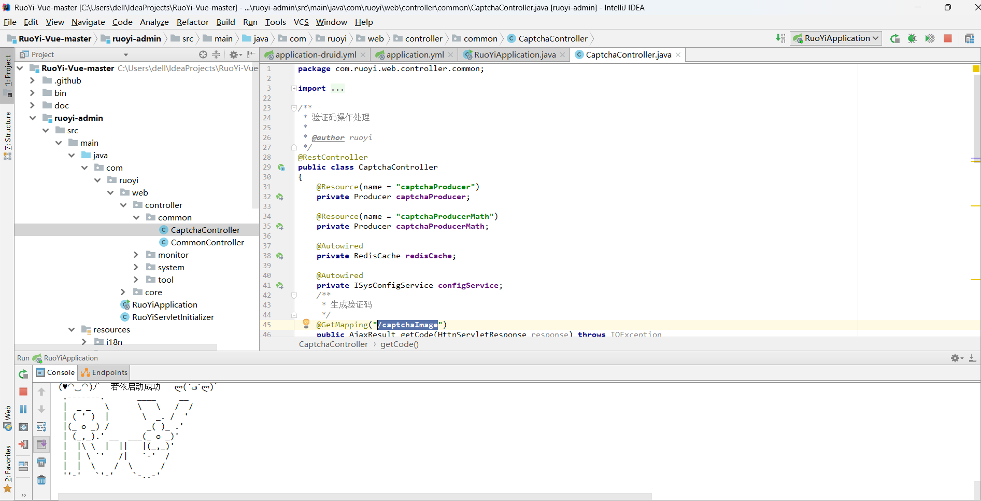This screenshot has width=981, height=501.
Task: Toggle soft-wrap in the console
Action: [41, 427]
